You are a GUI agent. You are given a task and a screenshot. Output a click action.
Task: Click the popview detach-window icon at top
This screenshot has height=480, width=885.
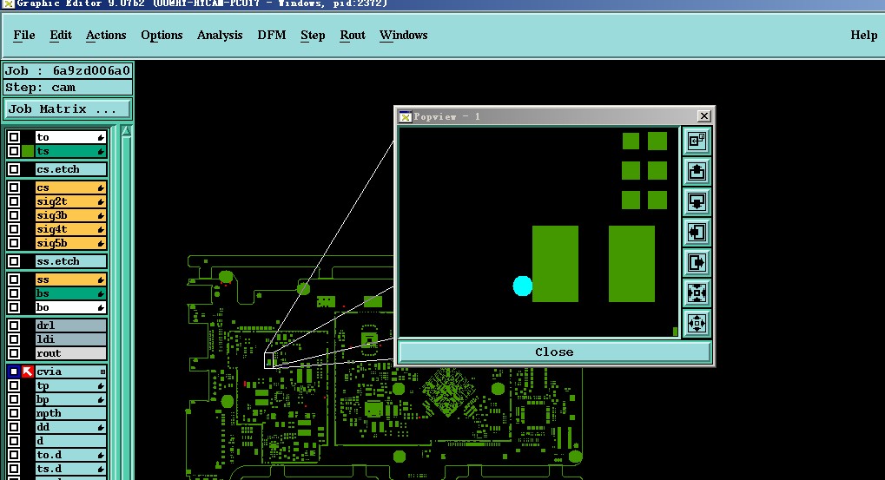[x=697, y=141]
